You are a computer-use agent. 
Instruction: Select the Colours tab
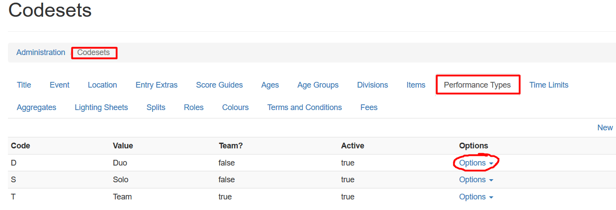(x=235, y=107)
